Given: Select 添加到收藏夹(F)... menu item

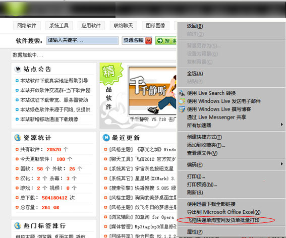Looking at the screenshot, I should pyautogui.click(x=206, y=145).
